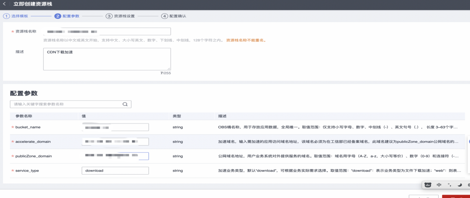Viewport: 470px width, 198px height.
Task: Edit the accelerate_domain value field
Action: point(115,142)
